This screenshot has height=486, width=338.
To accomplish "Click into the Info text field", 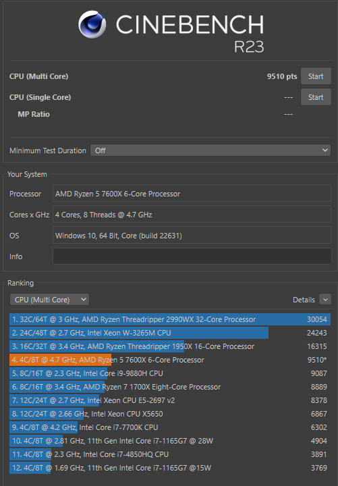I will point(192,256).
